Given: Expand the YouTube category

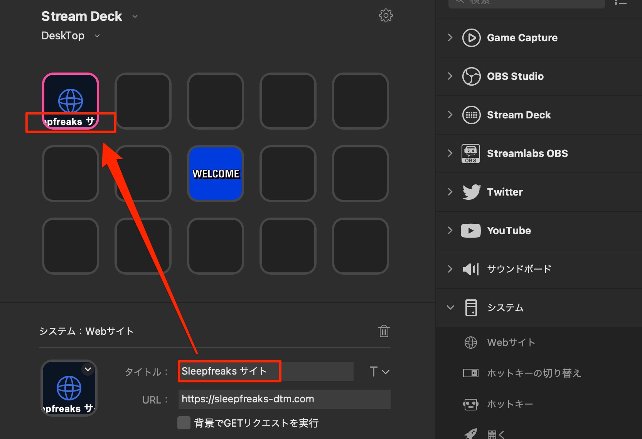Looking at the screenshot, I should click(450, 230).
